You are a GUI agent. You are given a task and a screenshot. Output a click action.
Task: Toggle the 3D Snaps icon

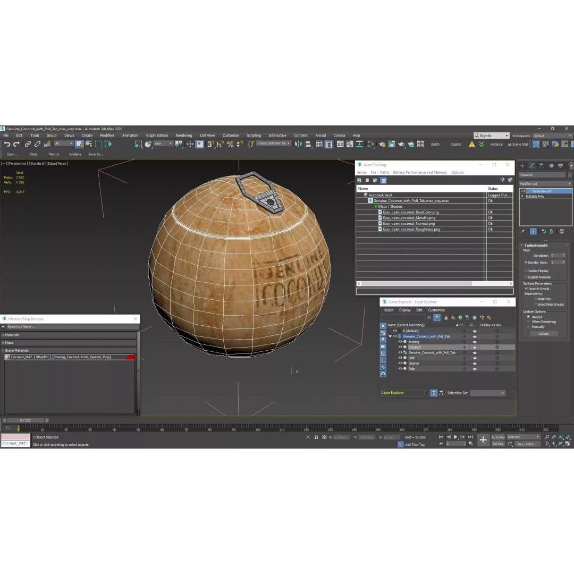click(x=210, y=144)
